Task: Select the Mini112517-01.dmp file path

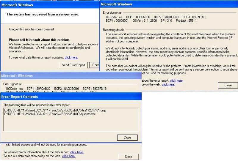Action: click(55, 110)
